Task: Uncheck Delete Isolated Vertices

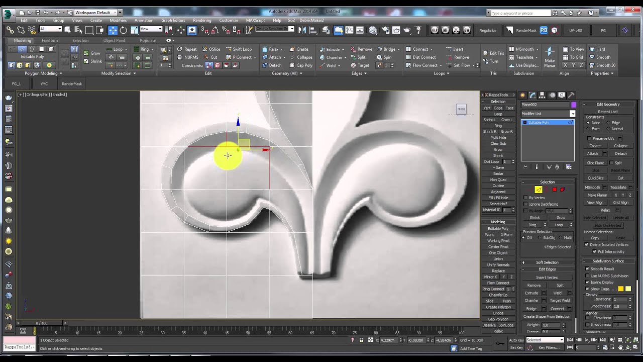Action: coord(587,245)
